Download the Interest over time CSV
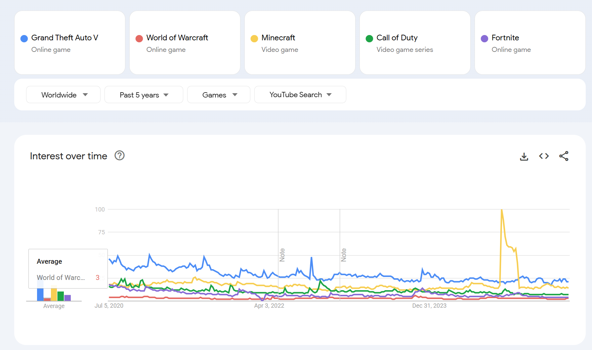 [x=524, y=156]
